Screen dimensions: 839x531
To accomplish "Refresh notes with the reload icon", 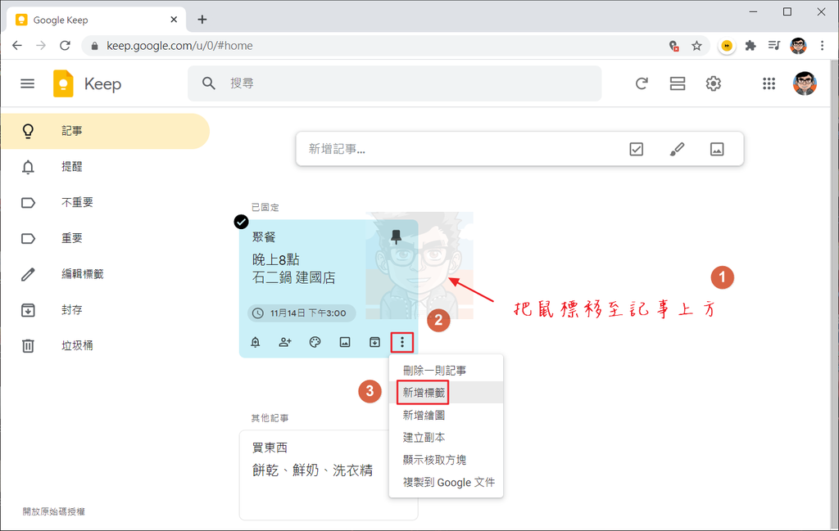I will coord(642,83).
